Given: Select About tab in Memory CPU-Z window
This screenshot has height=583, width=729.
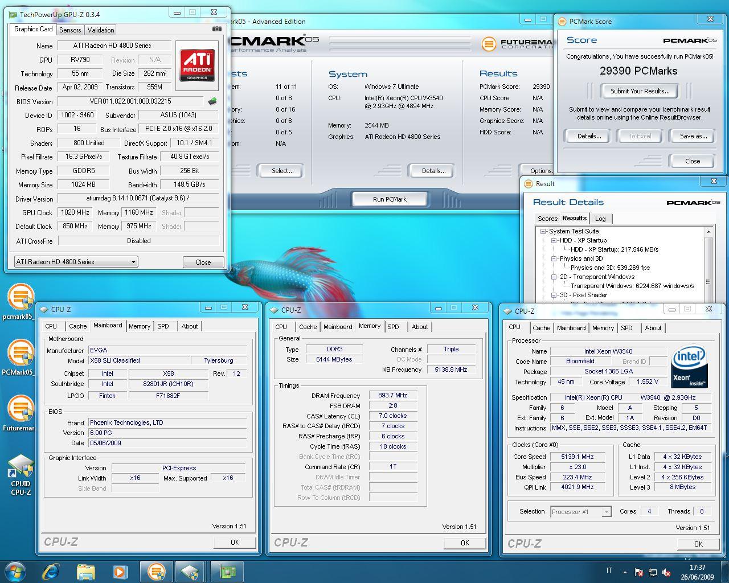Looking at the screenshot, I should (x=420, y=327).
